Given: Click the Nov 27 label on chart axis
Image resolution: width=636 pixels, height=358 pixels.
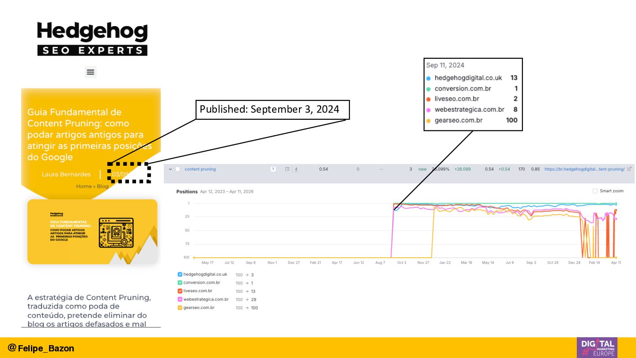Looking at the screenshot, I should pyautogui.click(x=423, y=263).
